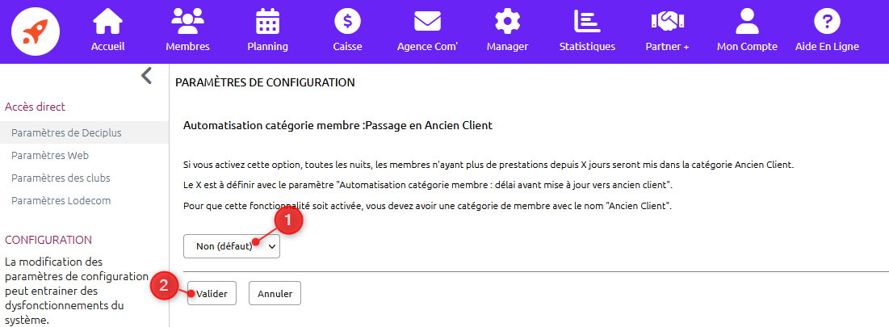Click the Accès direct heading

tap(35, 106)
